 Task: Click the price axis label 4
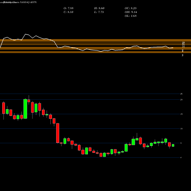181,158
